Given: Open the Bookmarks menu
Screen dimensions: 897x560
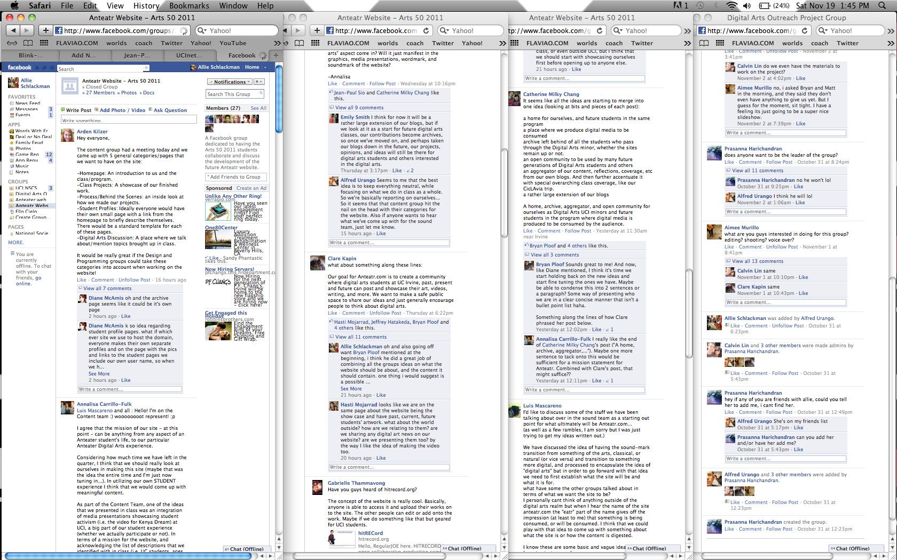Looking at the screenshot, I should (189, 5).
